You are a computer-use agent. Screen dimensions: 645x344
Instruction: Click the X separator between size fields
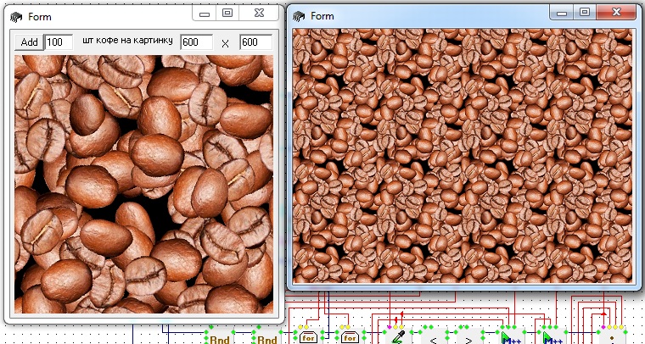(x=225, y=43)
